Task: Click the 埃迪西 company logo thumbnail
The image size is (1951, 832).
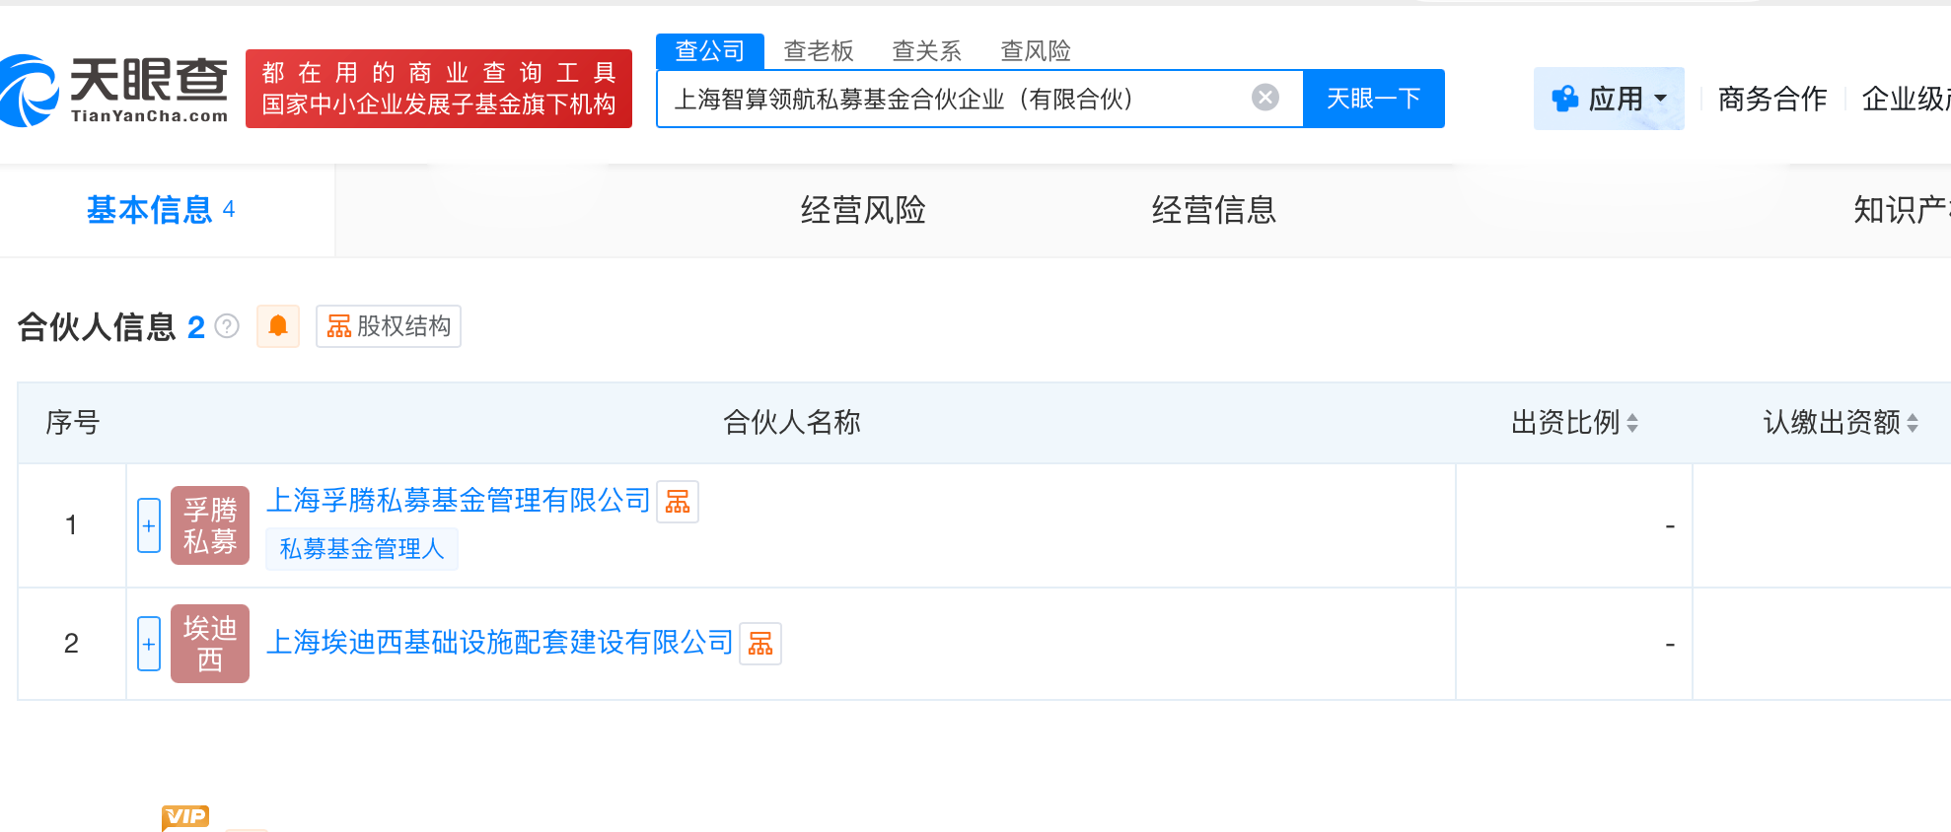Action: [210, 644]
